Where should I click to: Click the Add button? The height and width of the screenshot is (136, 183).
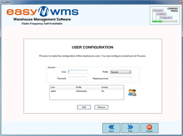click(84, 107)
